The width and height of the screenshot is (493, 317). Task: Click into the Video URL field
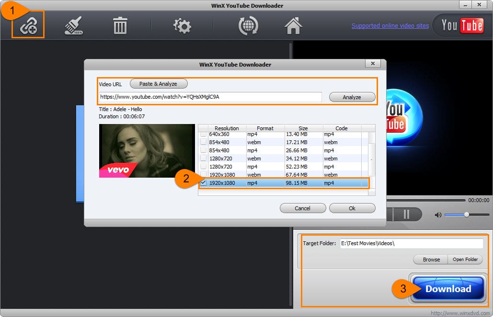[x=210, y=97]
